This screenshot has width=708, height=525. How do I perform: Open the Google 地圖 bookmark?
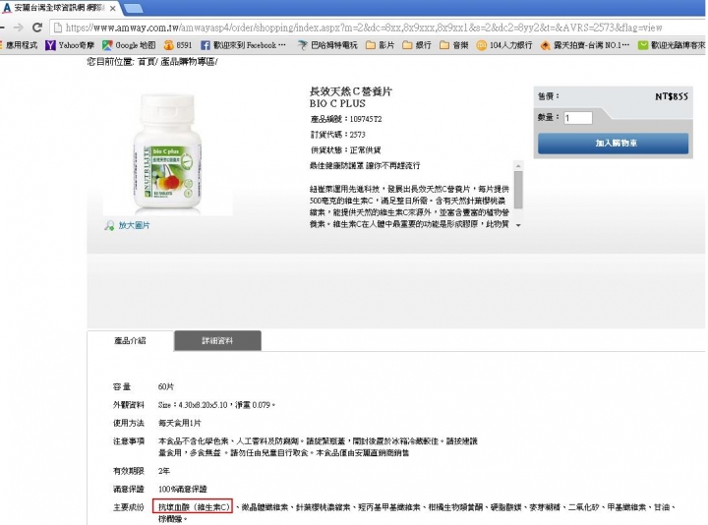129,45
